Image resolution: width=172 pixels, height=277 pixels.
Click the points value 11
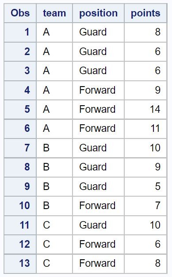pyautogui.click(x=145, y=129)
